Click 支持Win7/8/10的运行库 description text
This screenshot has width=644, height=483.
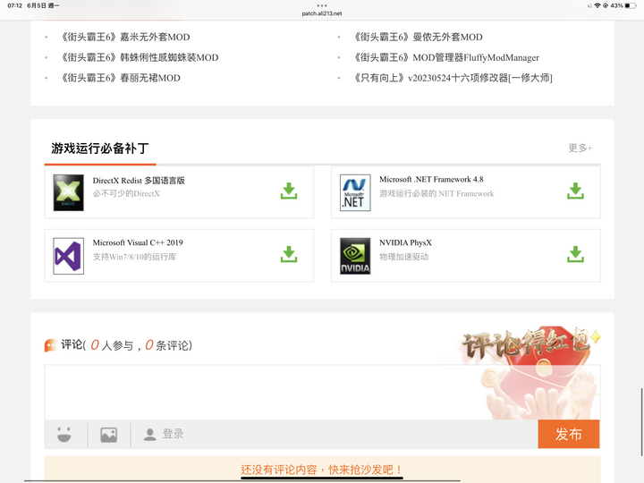pos(134,257)
